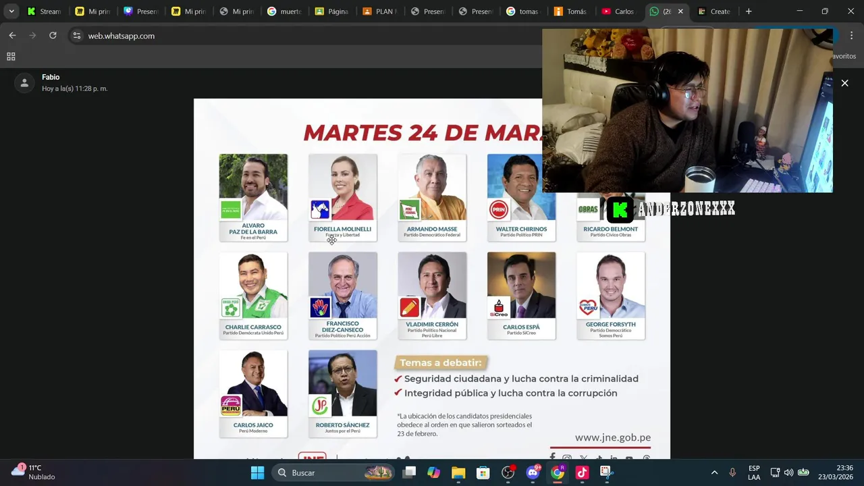
Task: Click Carlos Espá candidate photo
Action: click(521, 285)
